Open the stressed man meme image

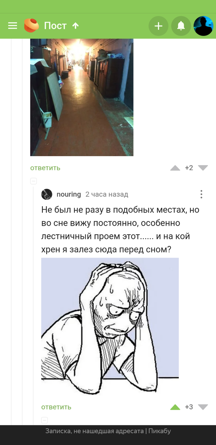click(110, 325)
